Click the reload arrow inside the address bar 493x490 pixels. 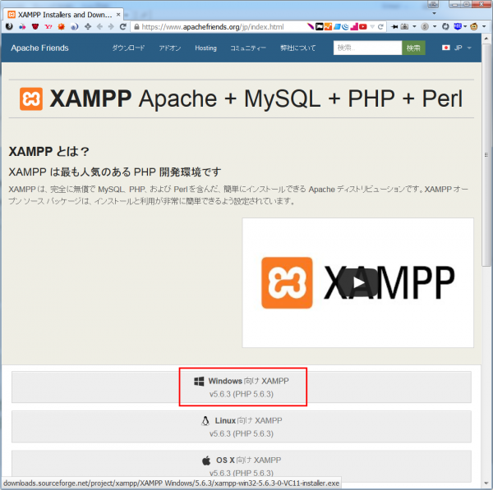click(x=380, y=27)
